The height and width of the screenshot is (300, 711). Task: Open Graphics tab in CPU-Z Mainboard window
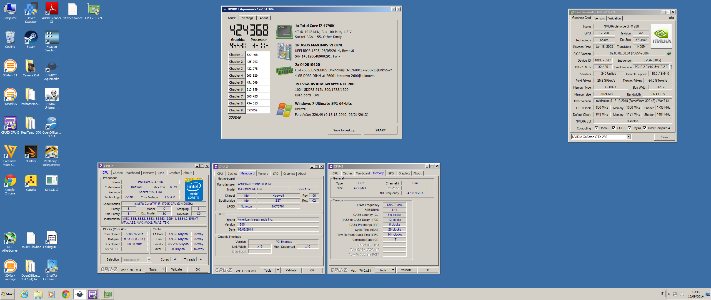tap(289, 174)
